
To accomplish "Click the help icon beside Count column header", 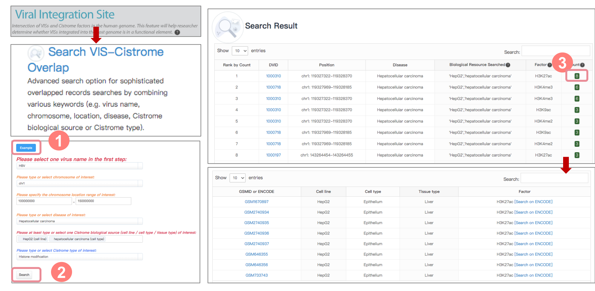I will (582, 65).
